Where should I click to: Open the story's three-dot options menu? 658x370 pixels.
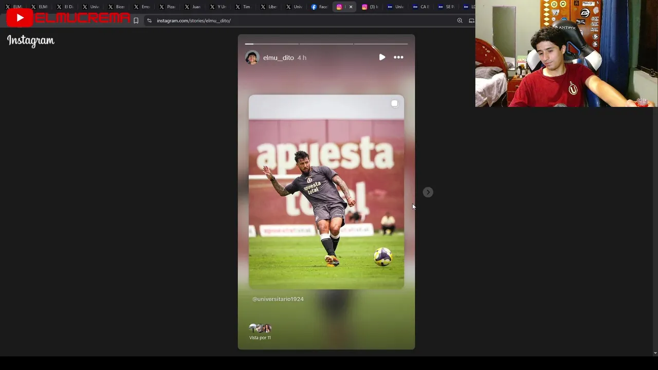[x=398, y=57]
